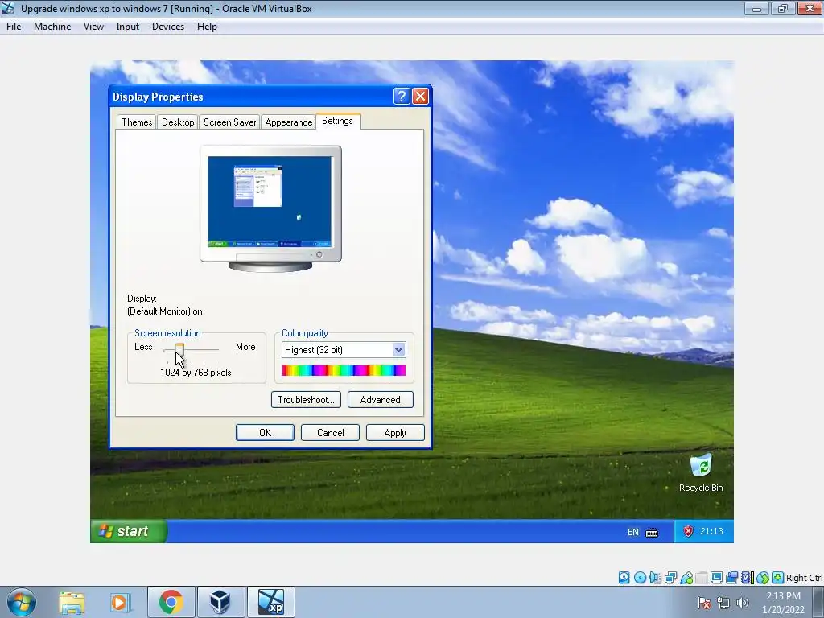Switch to the Themes tab
824x618 pixels.
[137, 122]
